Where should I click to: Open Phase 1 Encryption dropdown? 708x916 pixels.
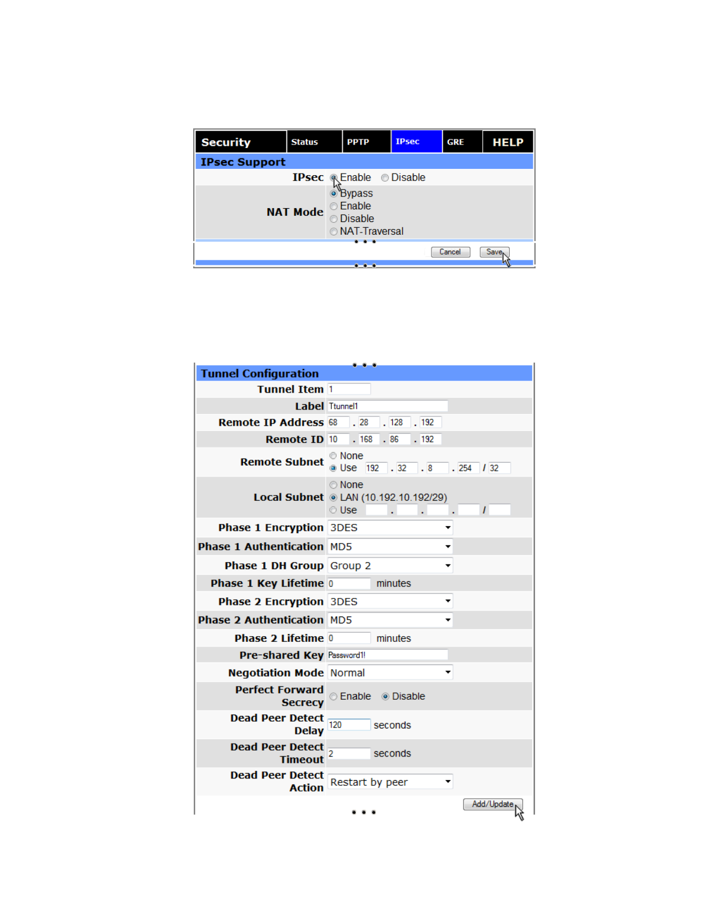(x=390, y=527)
